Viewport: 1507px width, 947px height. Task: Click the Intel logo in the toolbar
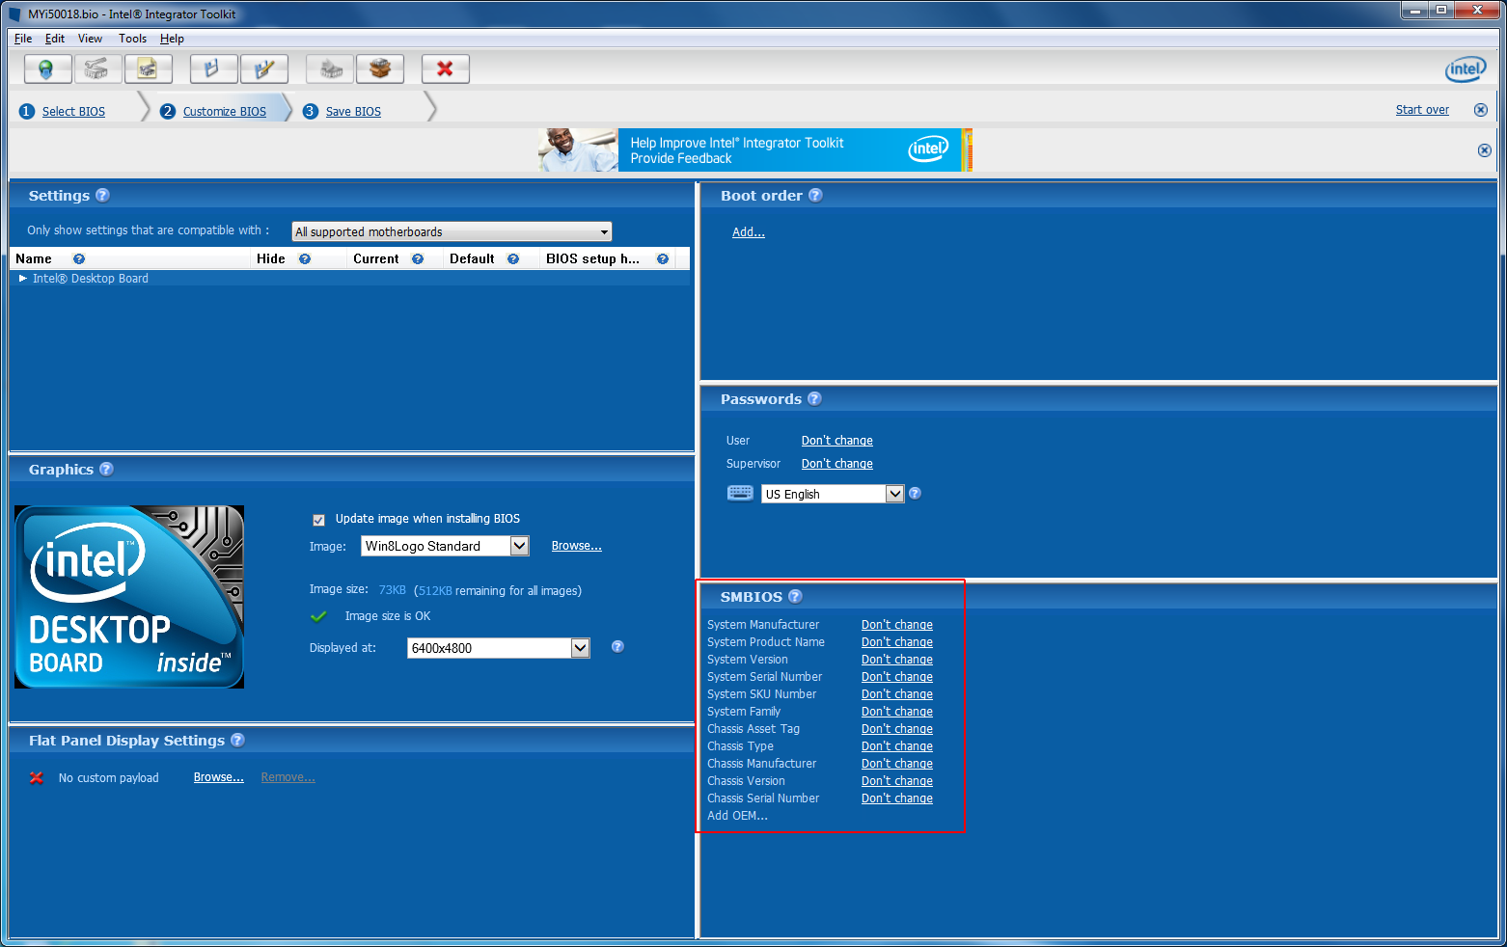pos(1466,69)
